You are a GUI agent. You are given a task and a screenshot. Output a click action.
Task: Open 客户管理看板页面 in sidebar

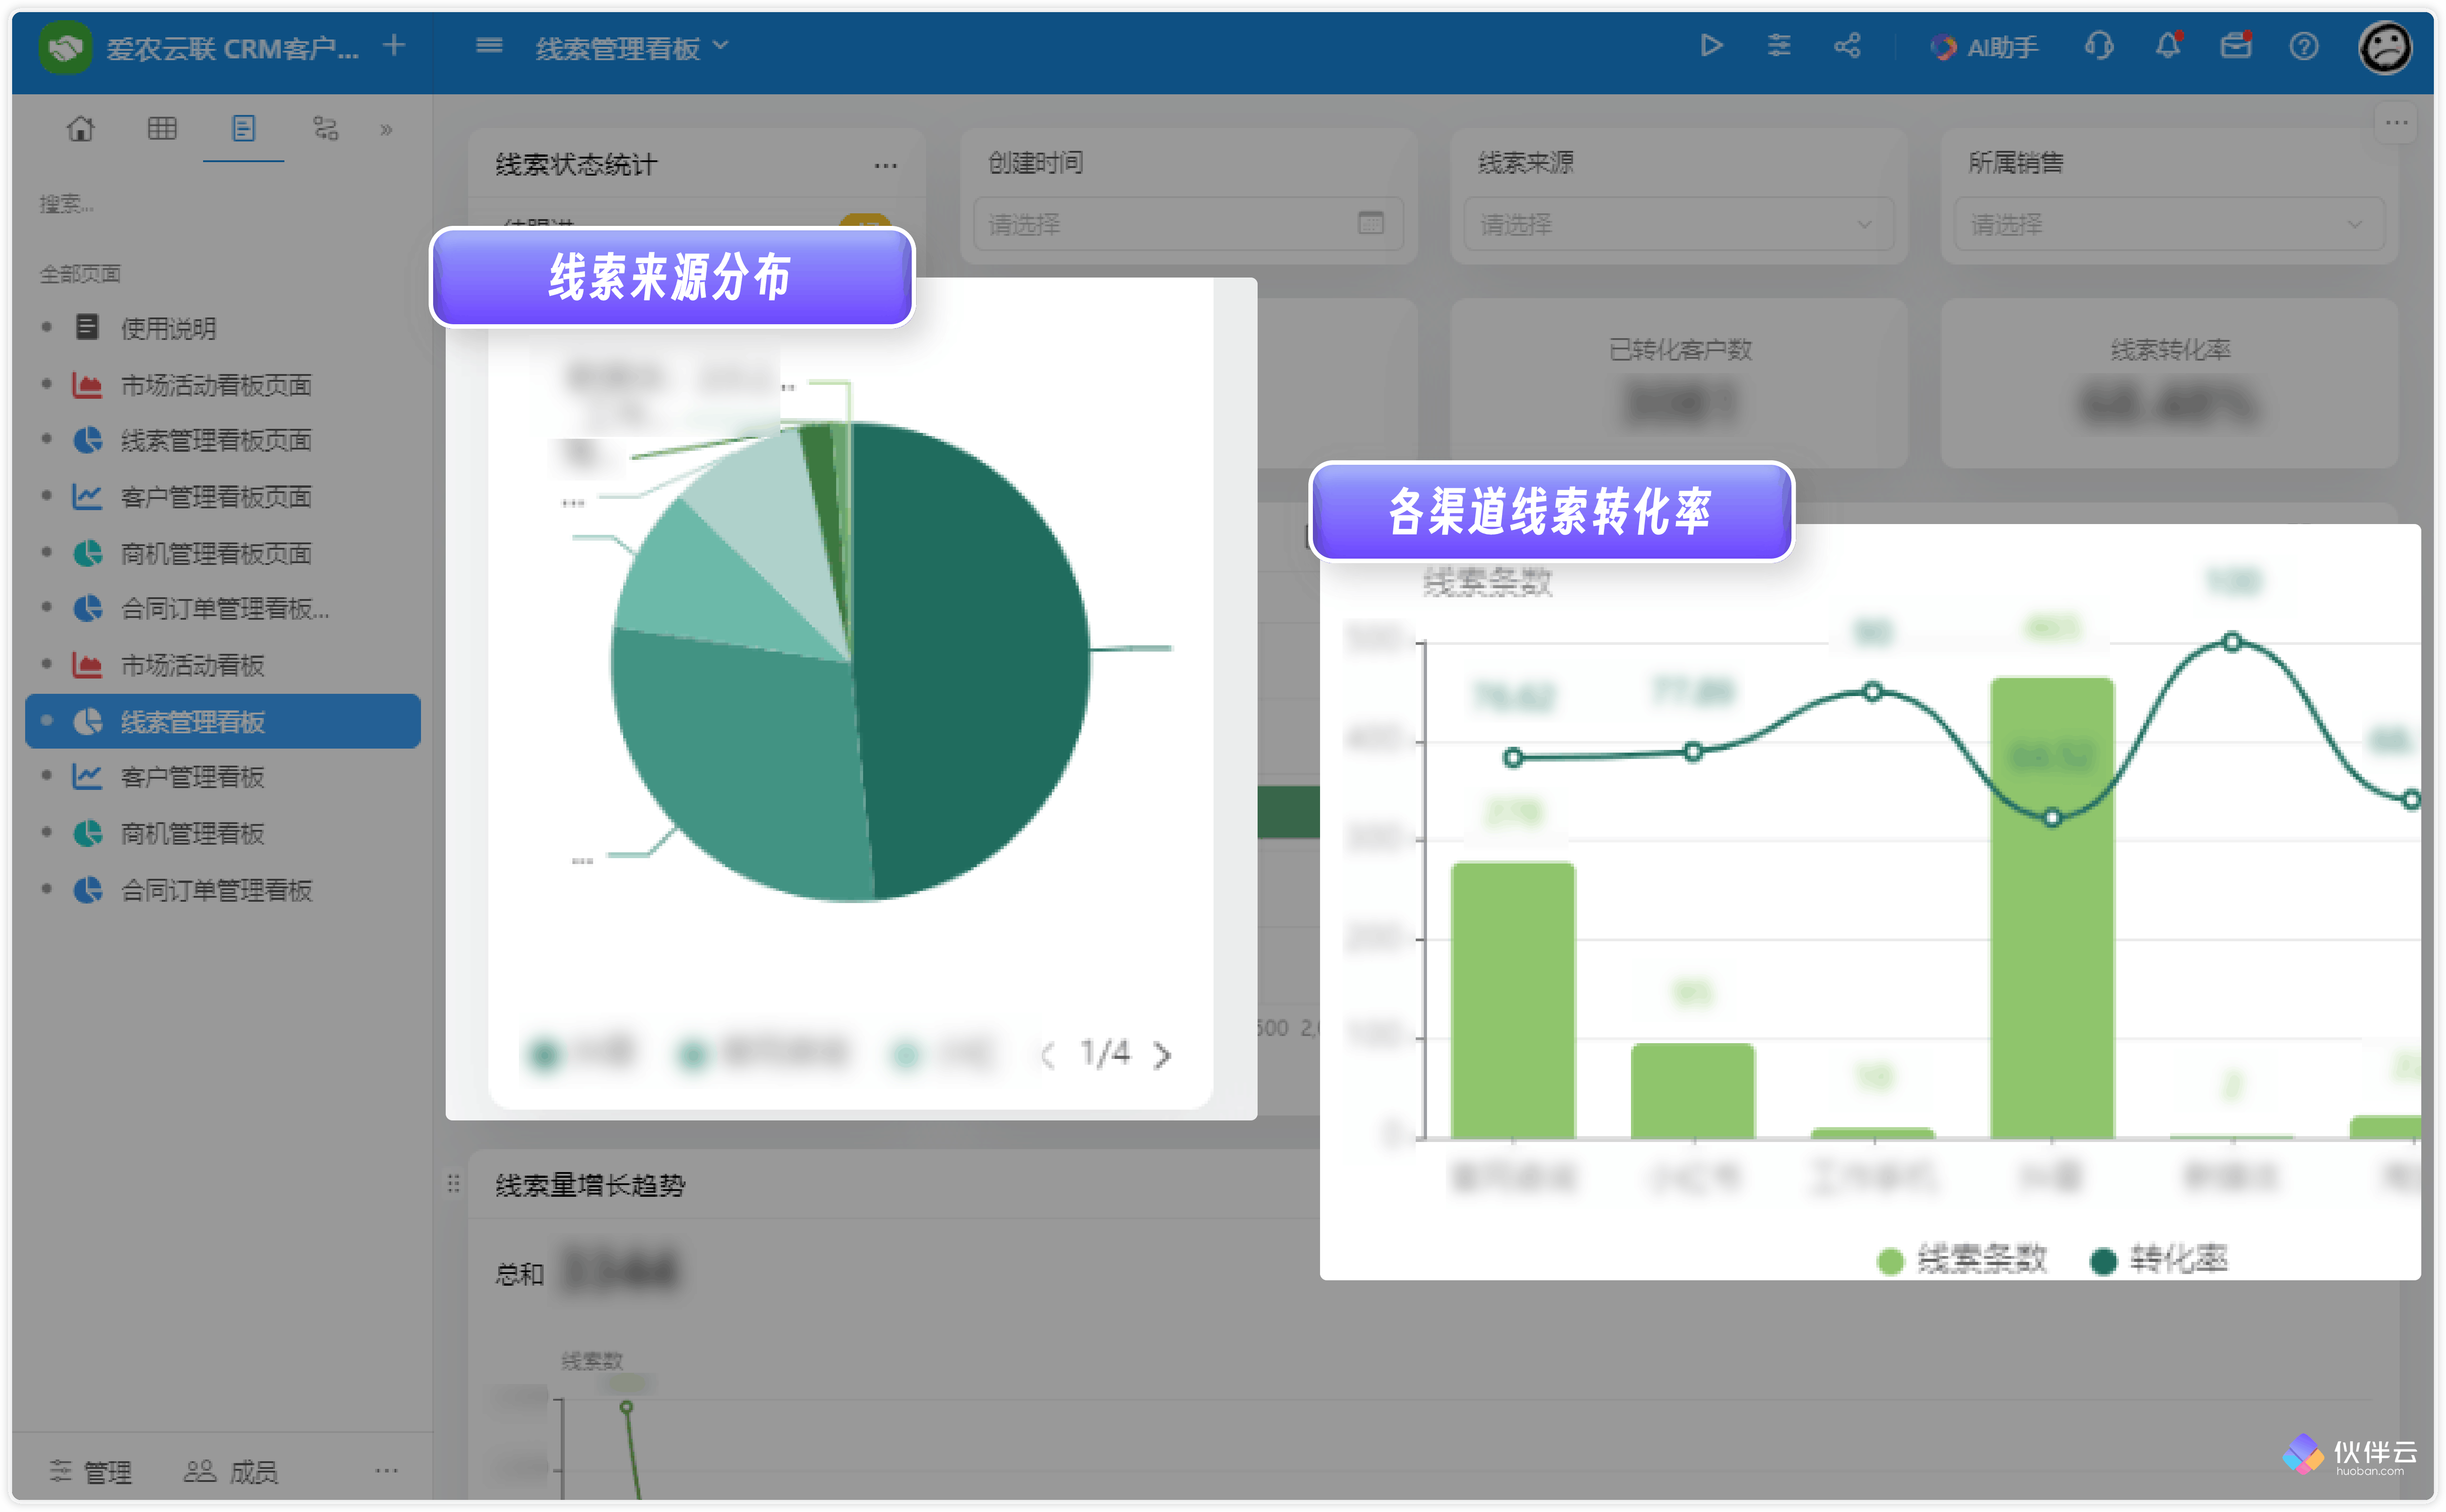222,497
